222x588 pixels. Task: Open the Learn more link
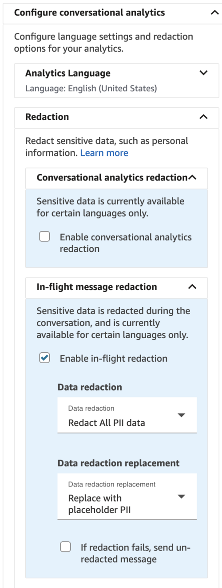104,153
